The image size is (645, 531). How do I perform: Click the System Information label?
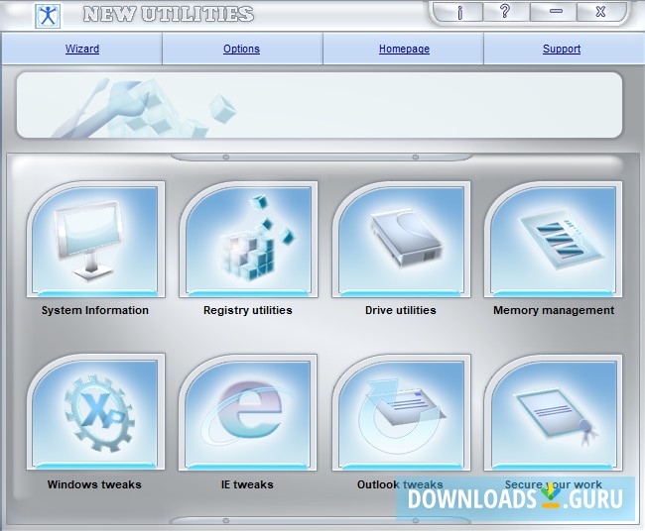(x=95, y=310)
